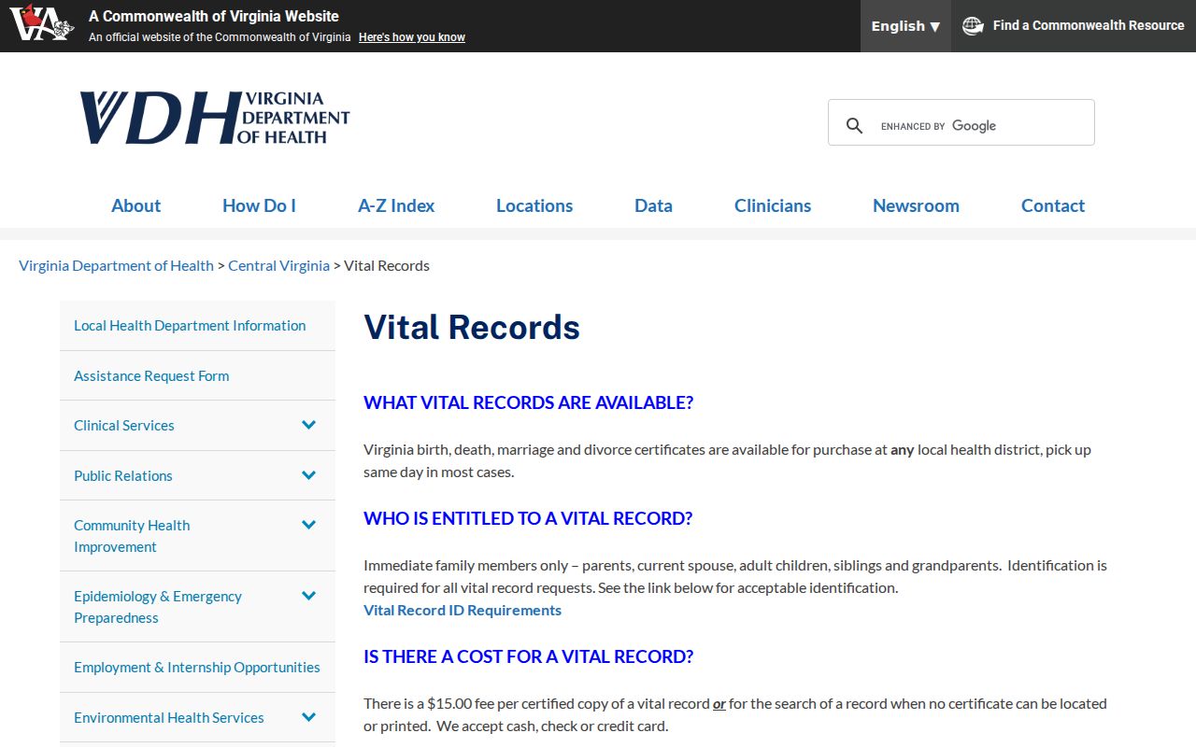The width and height of the screenshot is (1196, 747).
Task: Expand the Clinical Services submenu chevron
Action: (309, 425)
